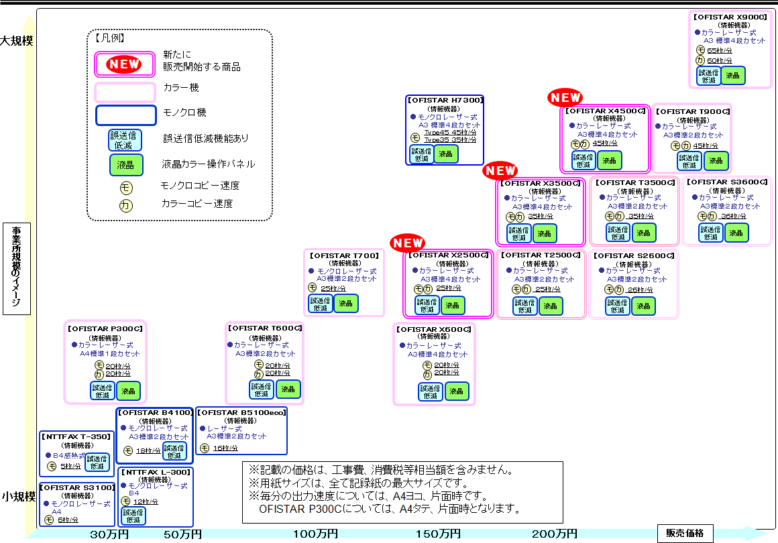Screen dimensions: 778x543
Task: Select the 【OFISTAR T600C】 product title
Action: tap(265, 328)
